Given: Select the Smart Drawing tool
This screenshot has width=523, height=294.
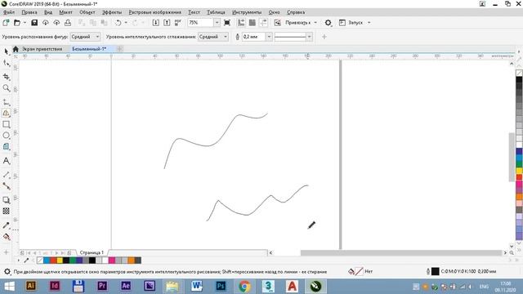Looking at the screenshot, I should click(x=6, y=114).
